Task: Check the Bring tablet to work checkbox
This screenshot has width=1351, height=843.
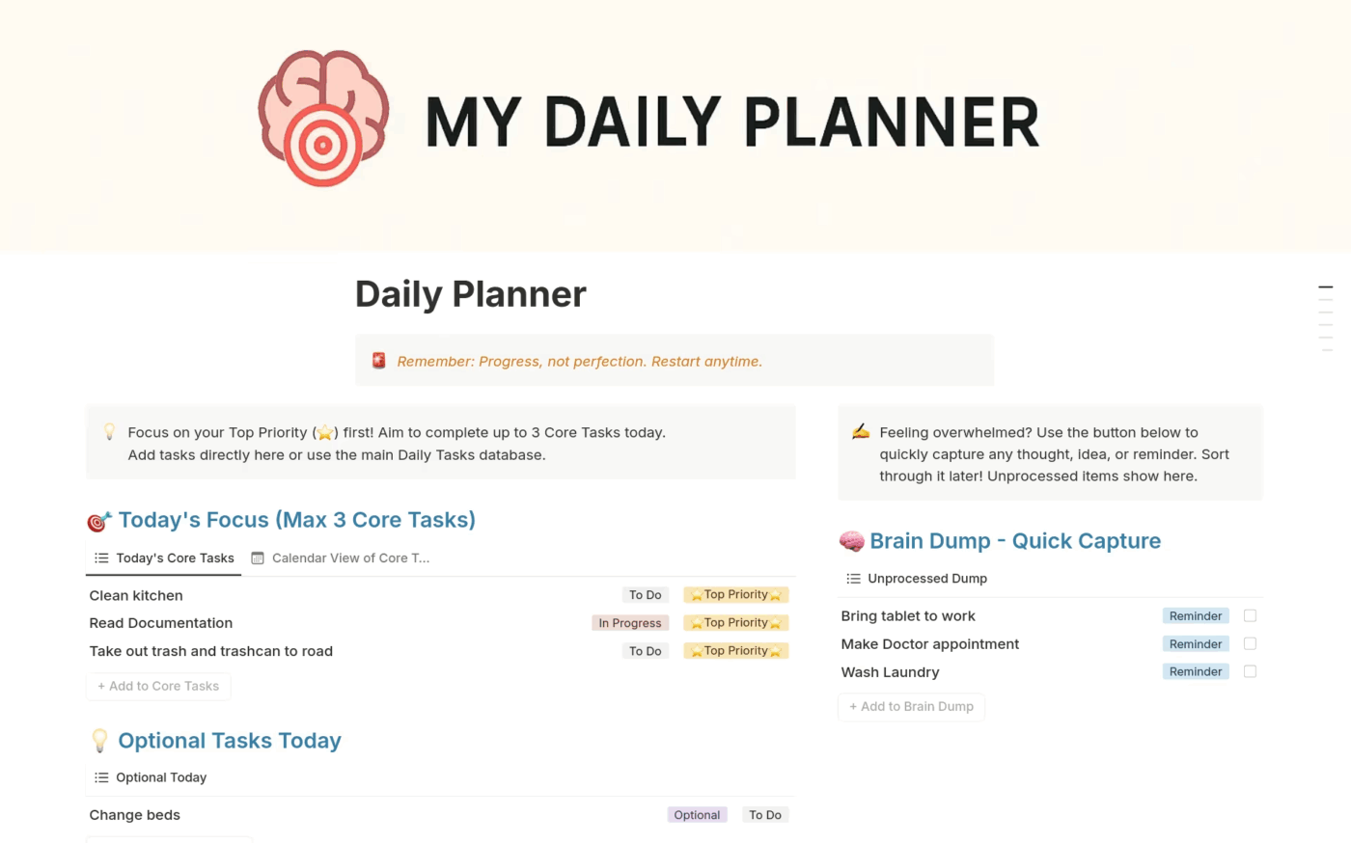Action: pos(1250,615)
